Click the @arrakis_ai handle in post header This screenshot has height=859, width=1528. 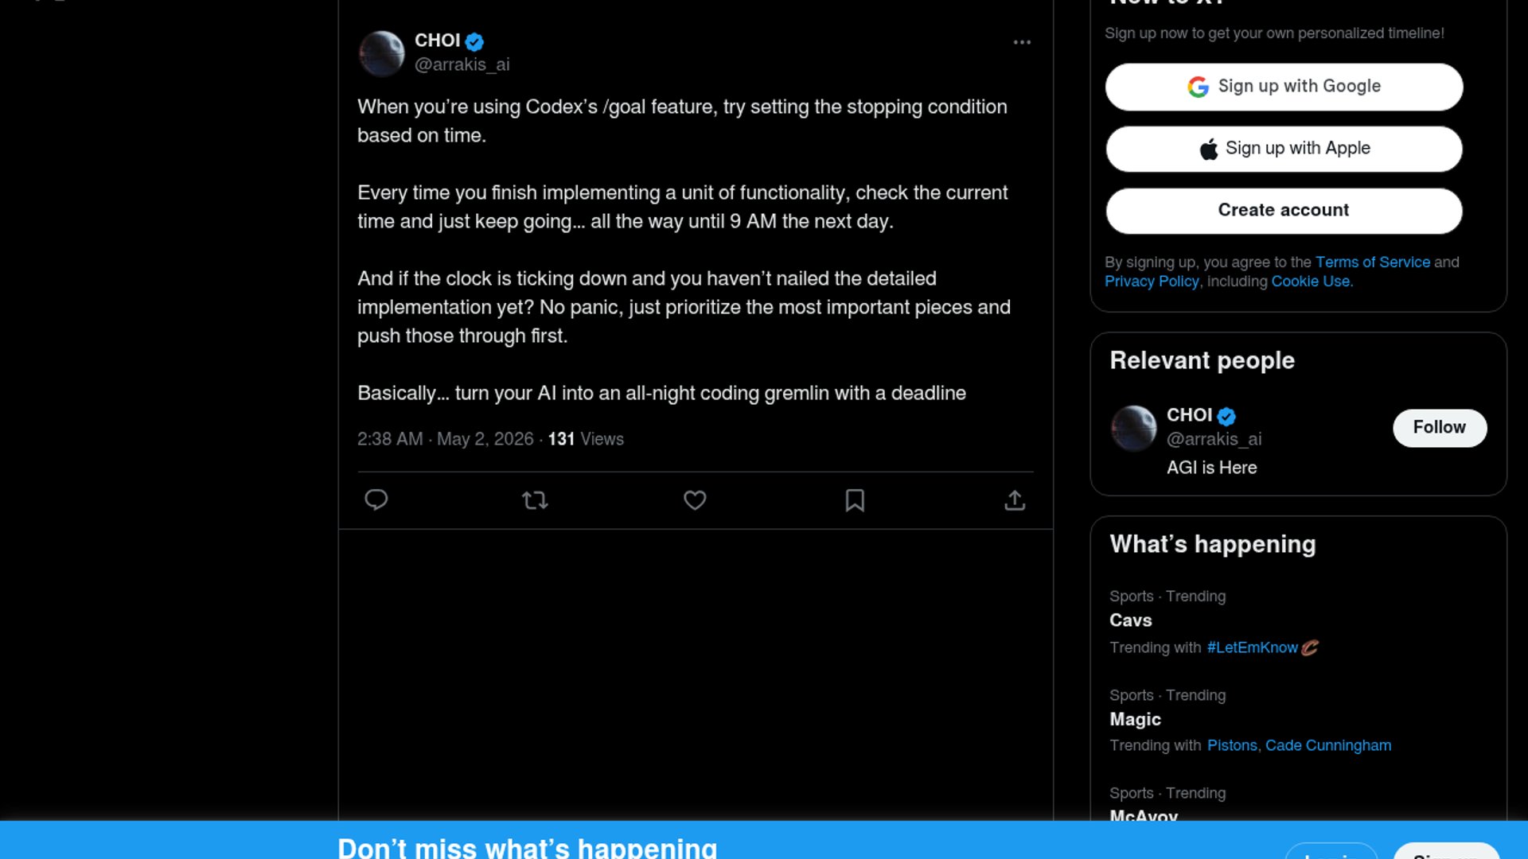tap(462, 64)
